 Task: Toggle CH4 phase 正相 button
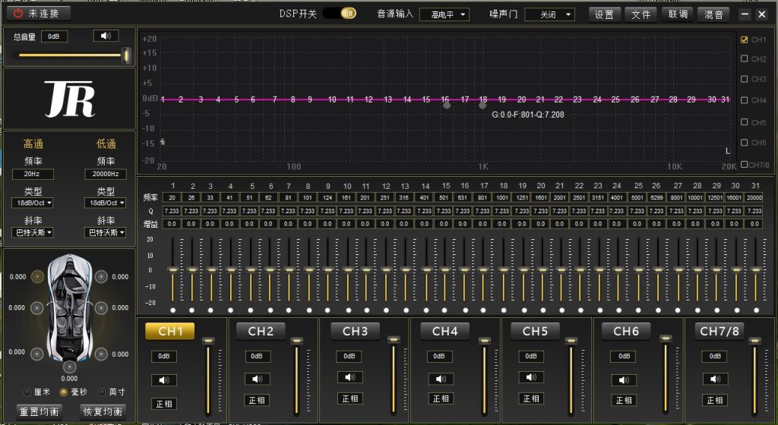click(x=441, y=398)
